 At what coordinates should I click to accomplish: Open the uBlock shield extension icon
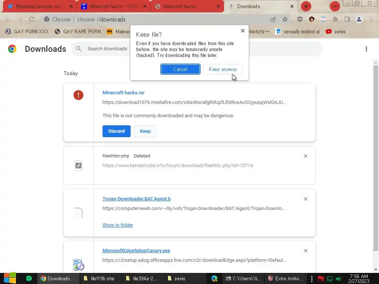pyautogui.click(x=300, y=19)
